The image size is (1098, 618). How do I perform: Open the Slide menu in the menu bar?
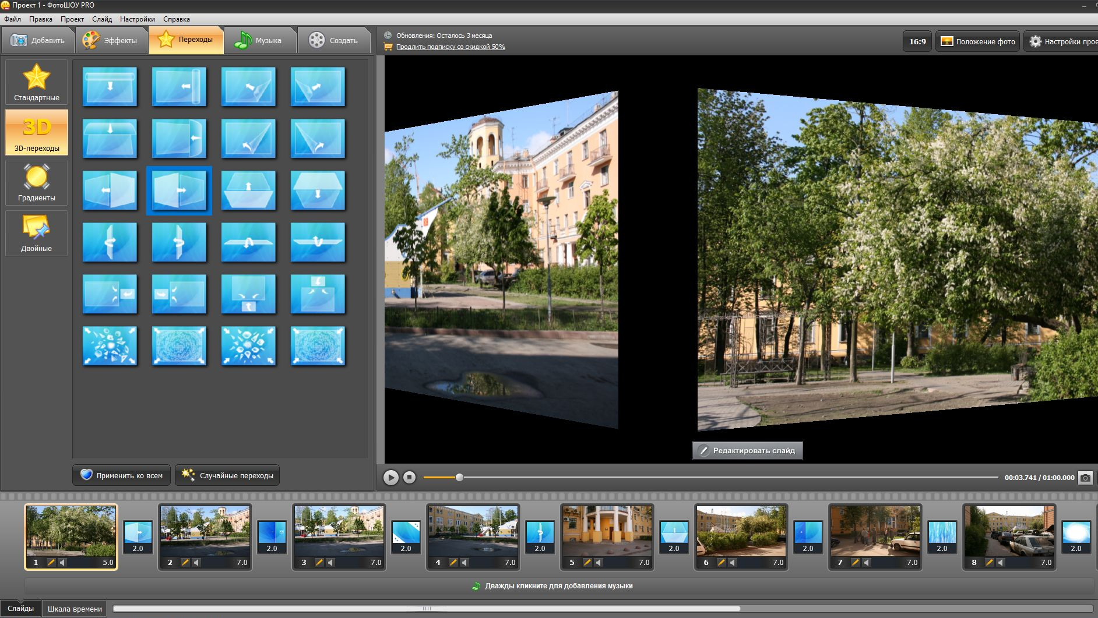(102, 19)
